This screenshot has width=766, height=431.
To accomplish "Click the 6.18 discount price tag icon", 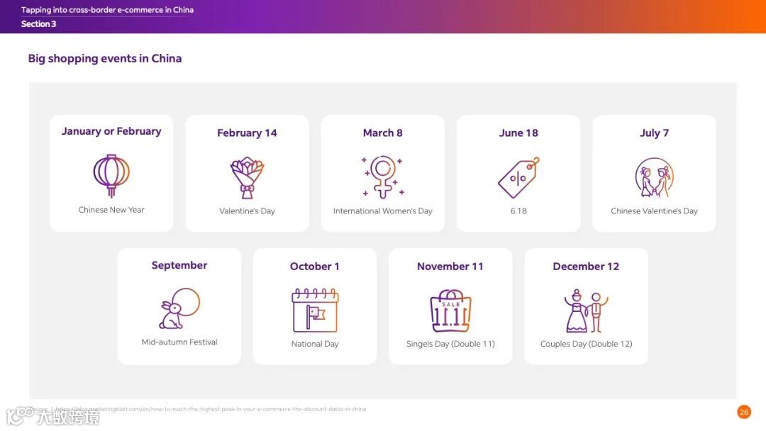I will tap(518, 177).
